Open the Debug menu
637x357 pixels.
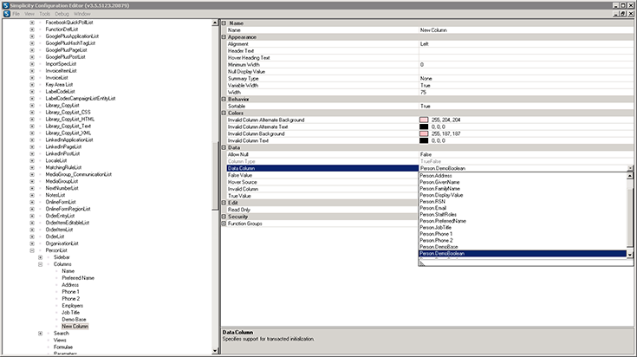coord(62,14)
